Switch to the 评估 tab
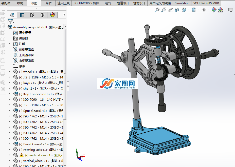235x167 pixels. coord(48,3)
